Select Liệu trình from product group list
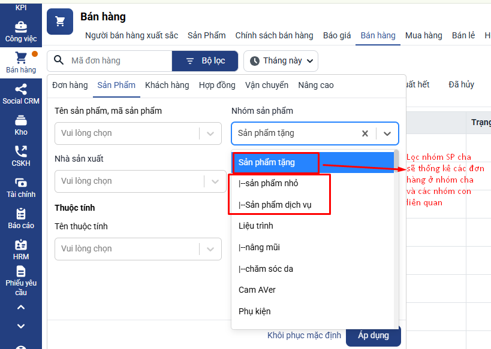Viewport: 491px width, 349px height. pos(256,226)
